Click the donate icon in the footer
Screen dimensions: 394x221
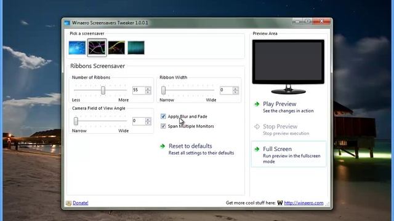pyautogui.click(x=68, y=203)
